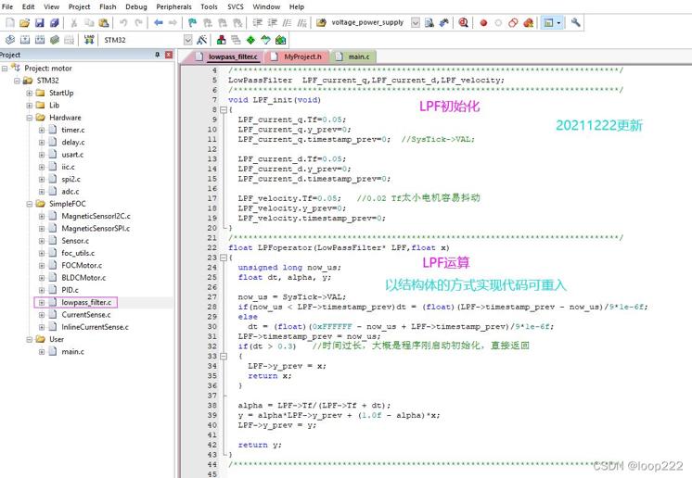Cut the selection using the scissors icon
The image size is (692, 478).
74,23
